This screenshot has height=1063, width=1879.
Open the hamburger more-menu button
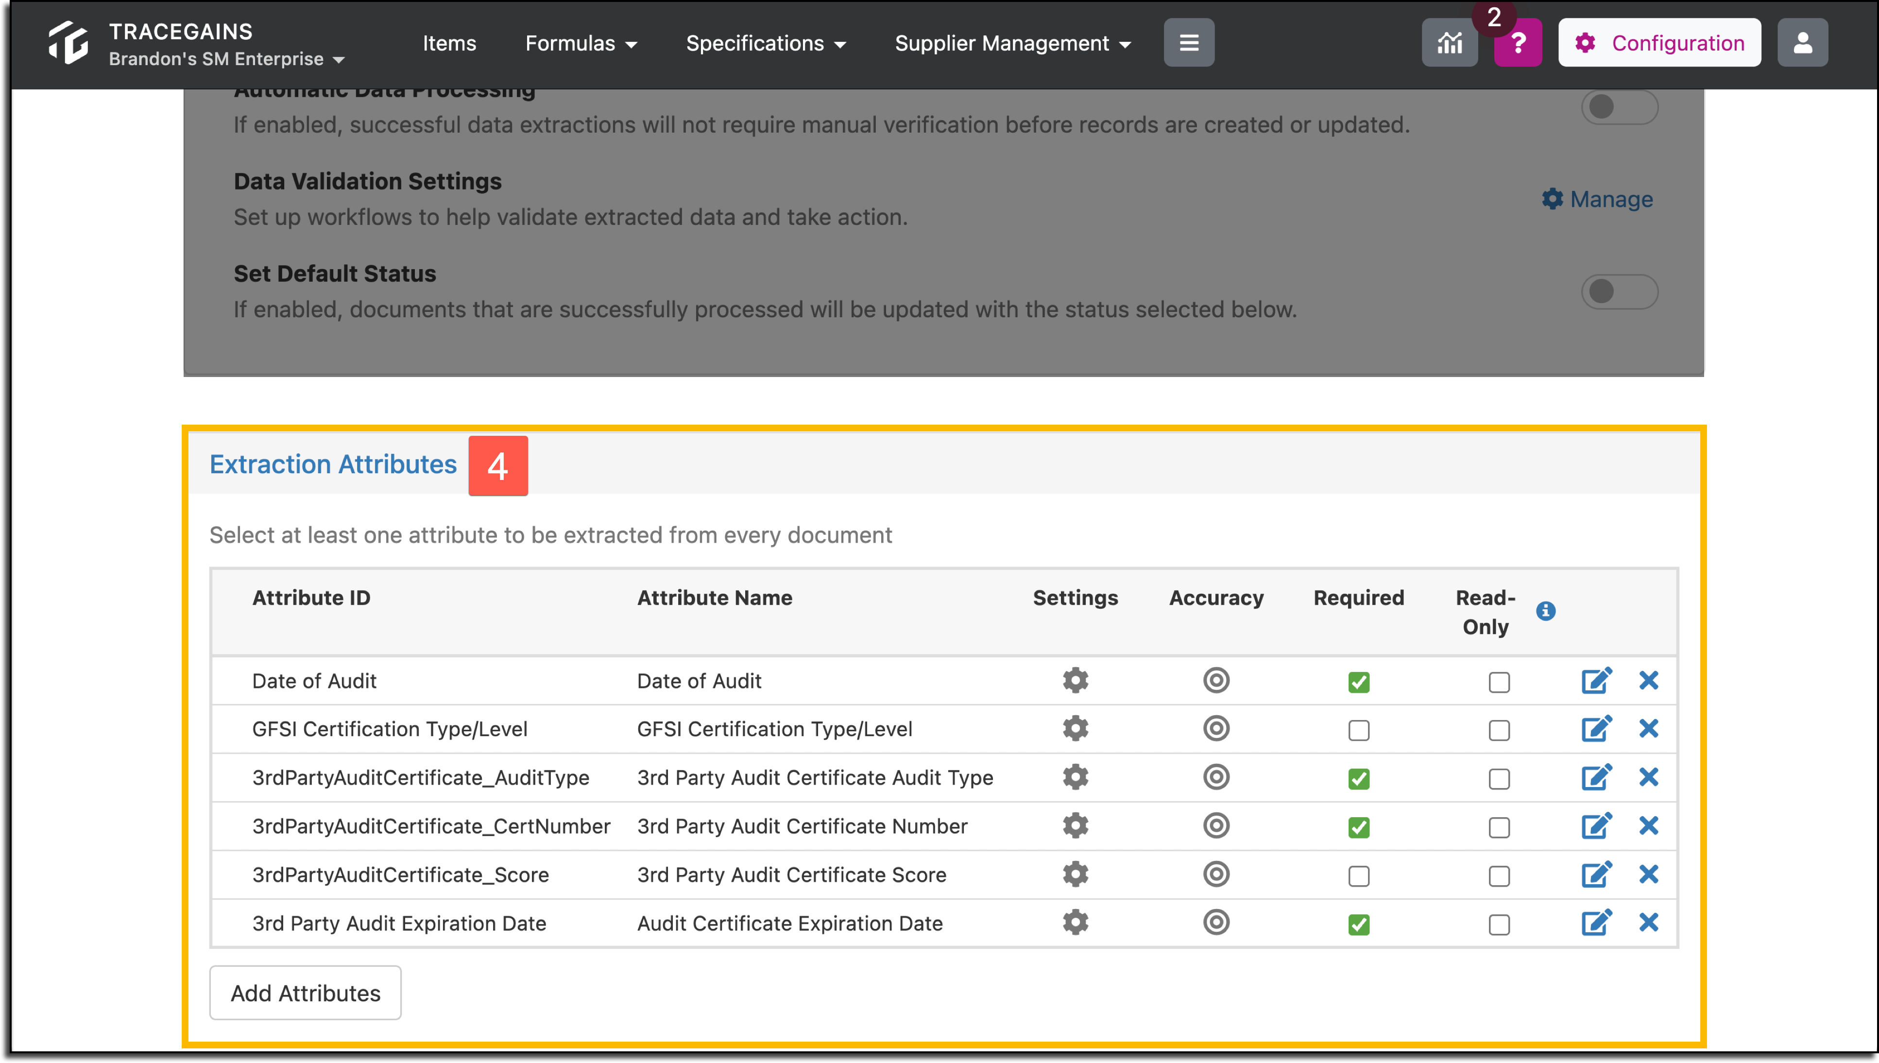click(x=1188, y=43)
